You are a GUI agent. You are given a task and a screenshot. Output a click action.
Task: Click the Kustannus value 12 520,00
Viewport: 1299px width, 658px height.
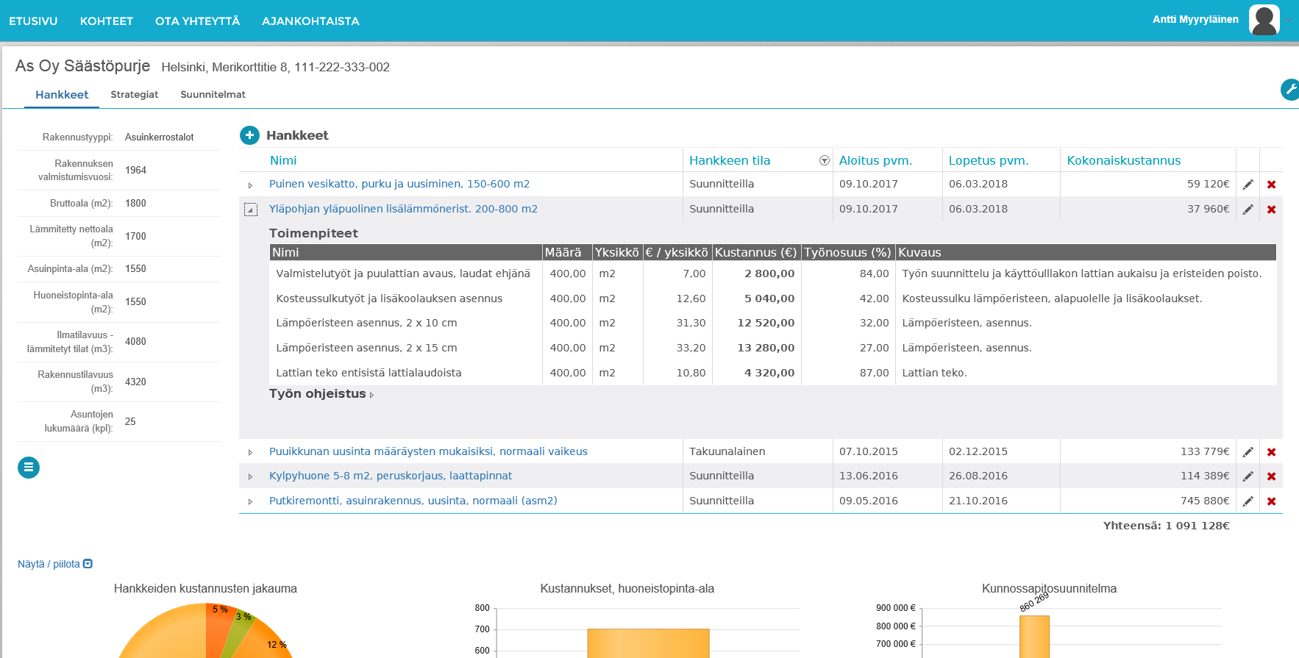tap(766, 323)
